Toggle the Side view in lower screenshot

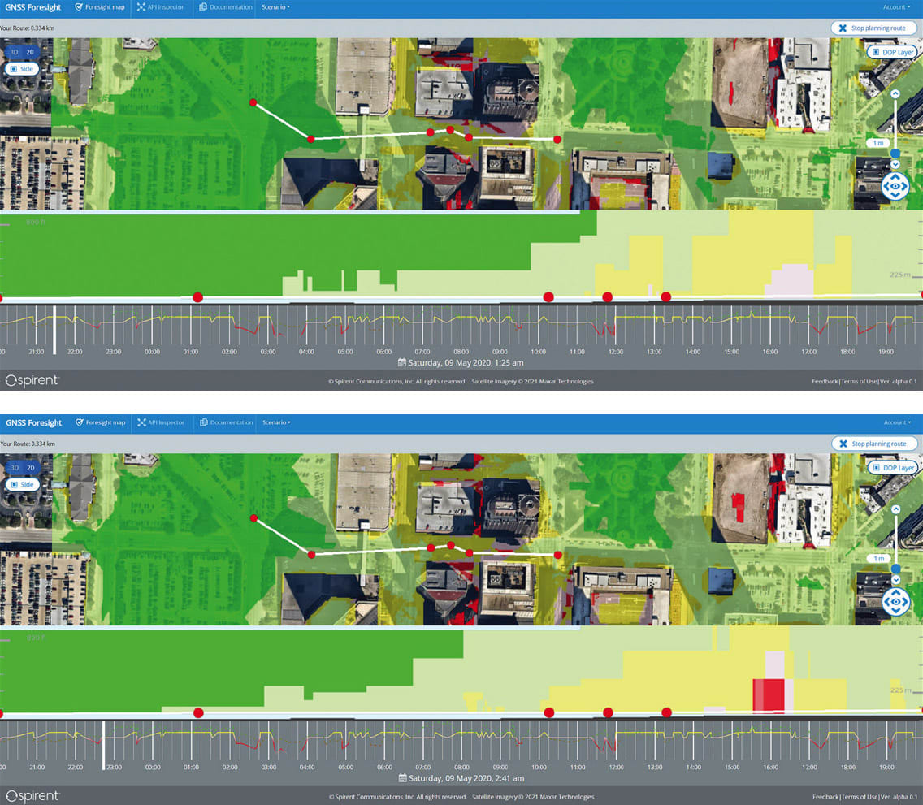click(23, 484)
